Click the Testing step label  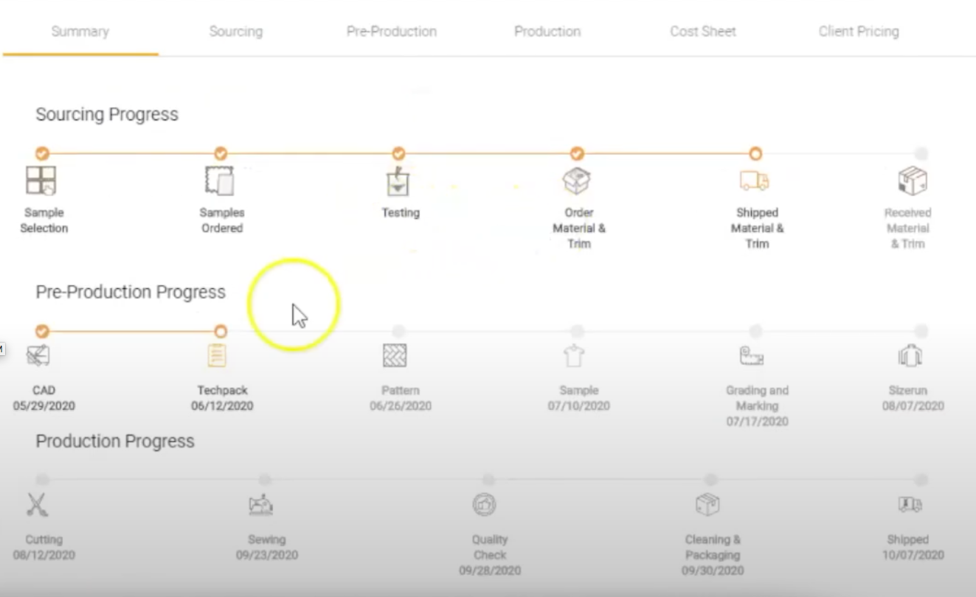401,213
